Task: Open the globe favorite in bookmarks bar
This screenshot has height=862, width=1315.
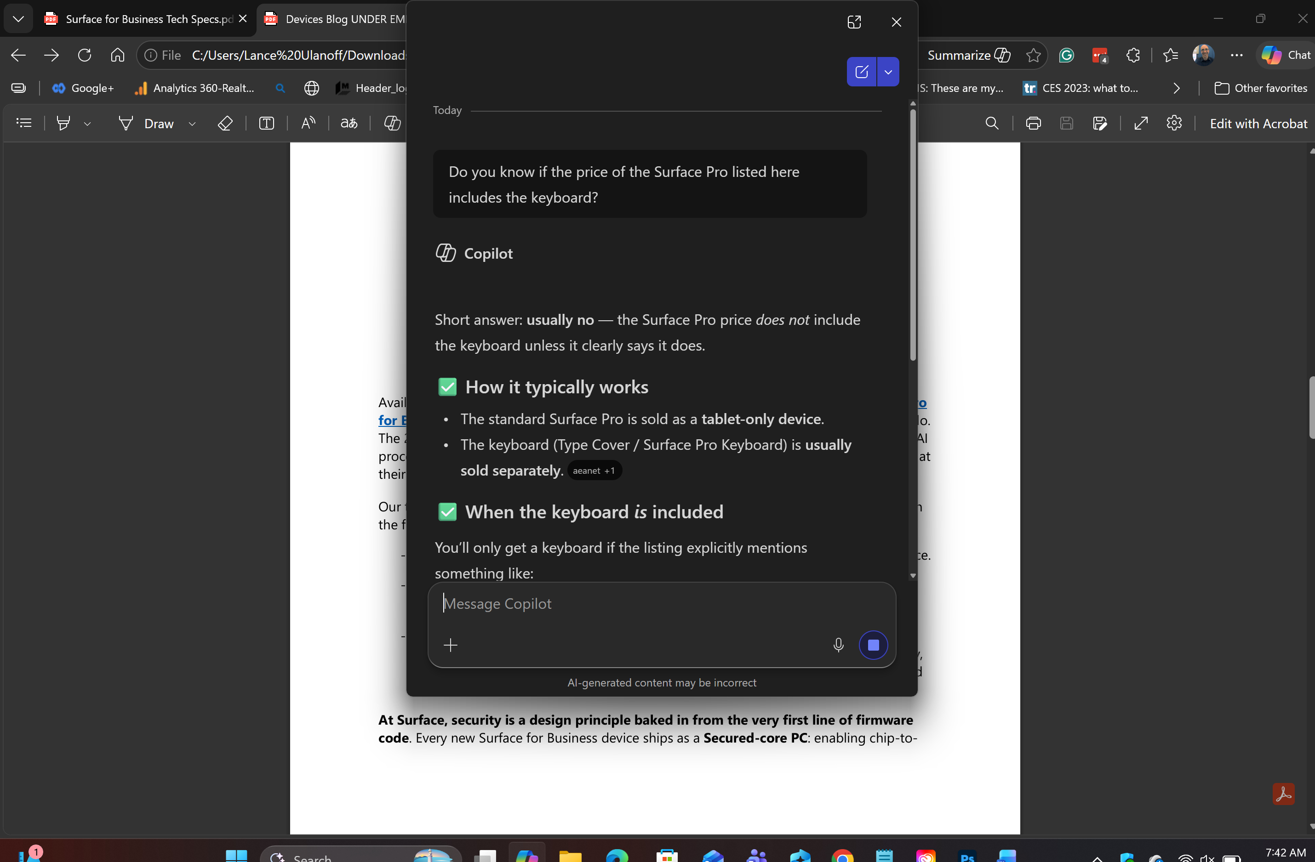Action: tap(312, 88)
